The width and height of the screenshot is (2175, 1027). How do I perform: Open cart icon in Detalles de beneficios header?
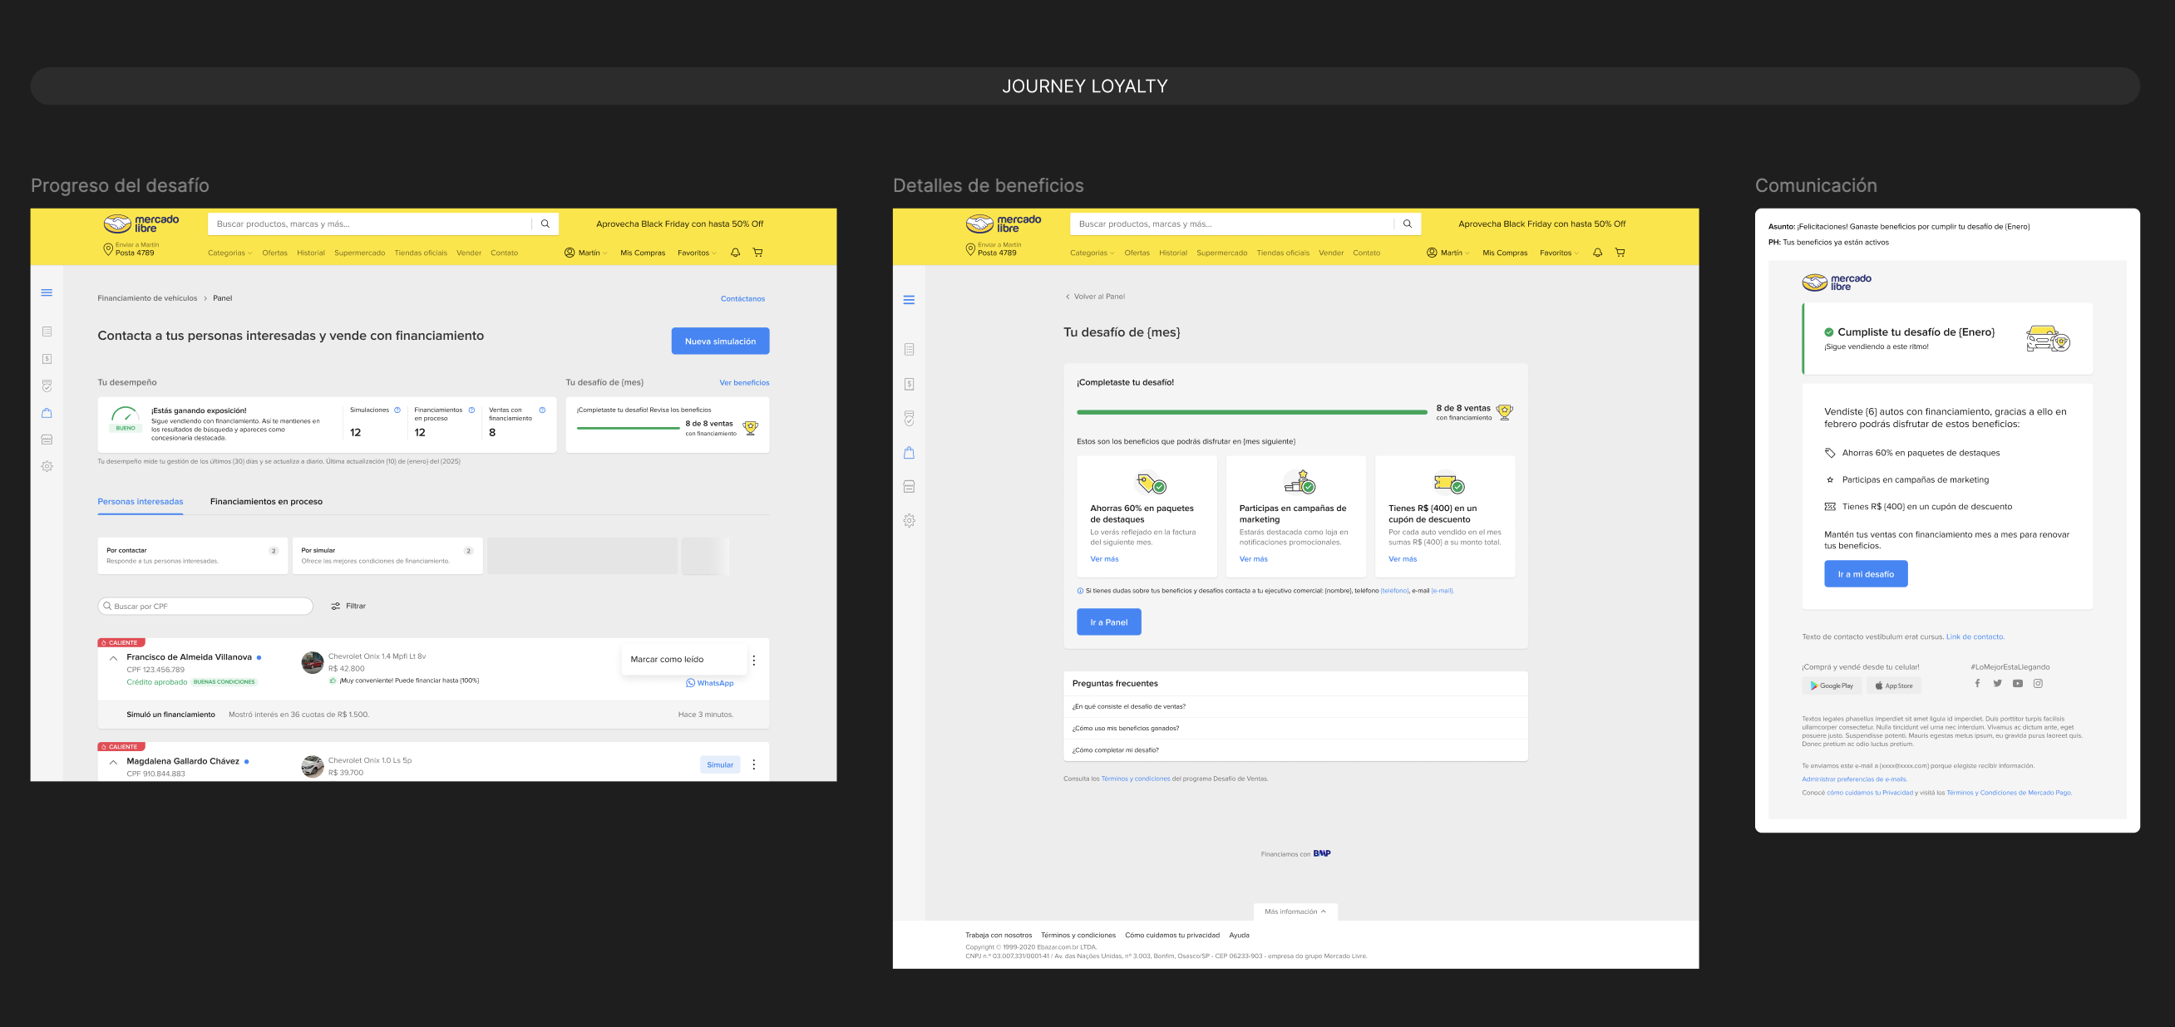point(1620,253)
